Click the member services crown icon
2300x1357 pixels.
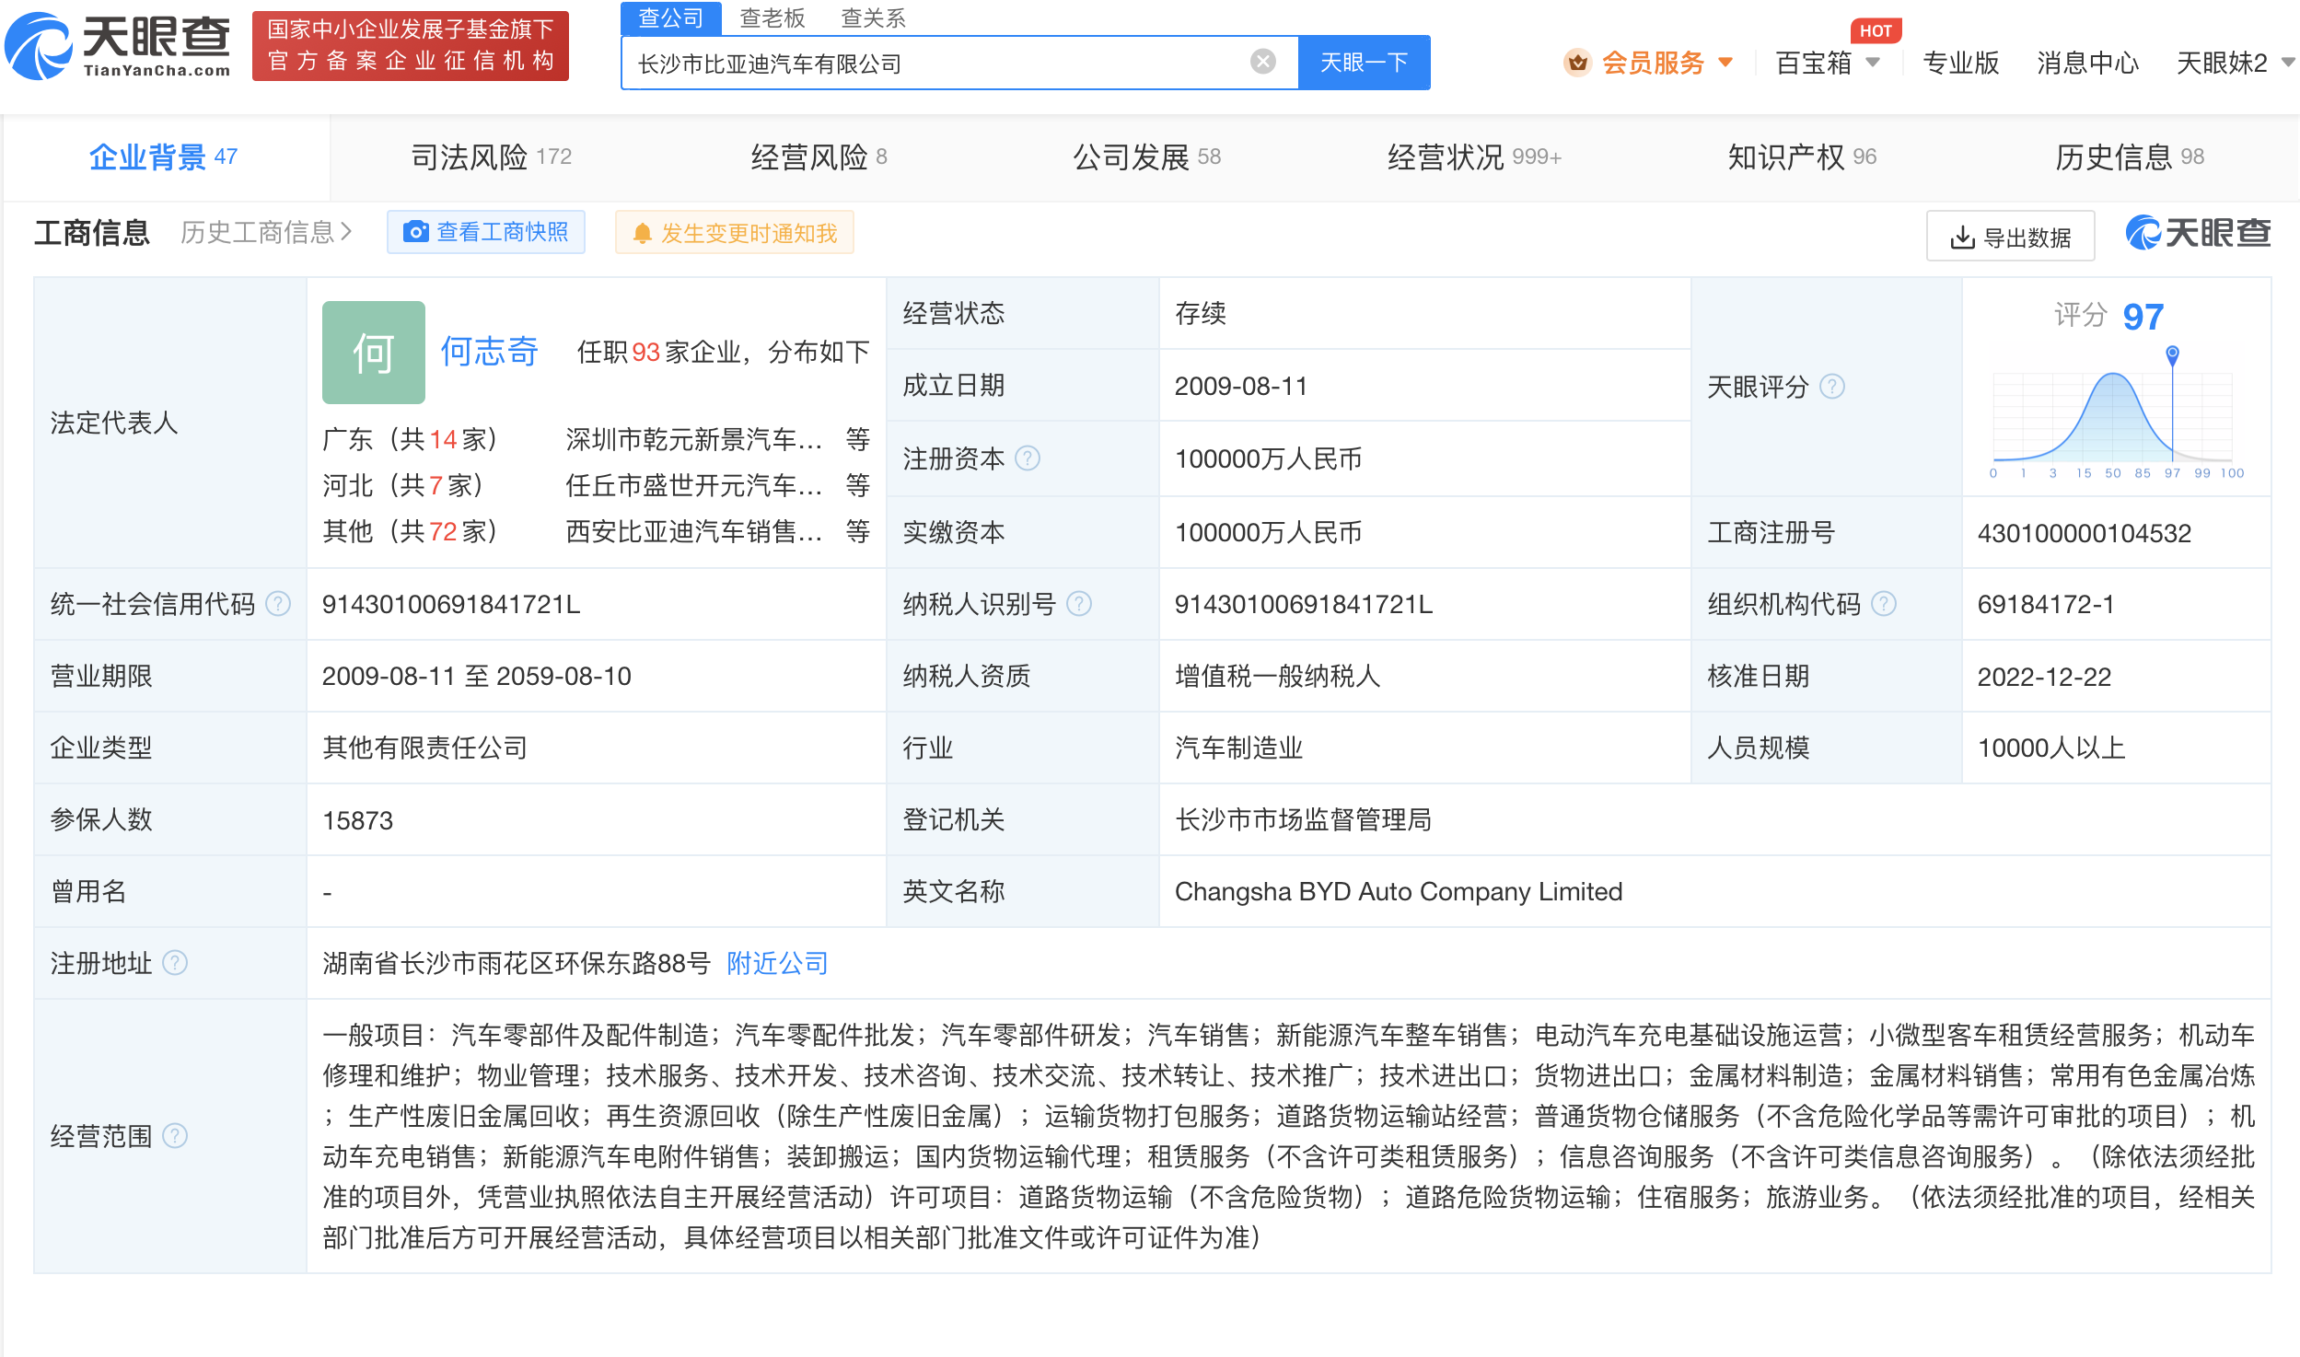(x=1577, y=63)
